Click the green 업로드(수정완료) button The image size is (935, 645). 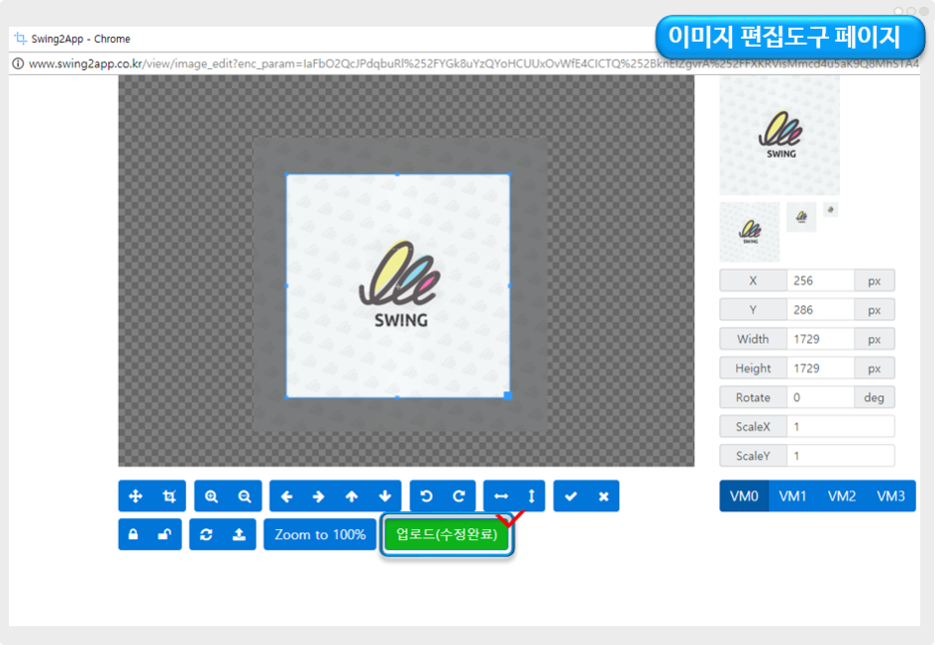point(447,534)
